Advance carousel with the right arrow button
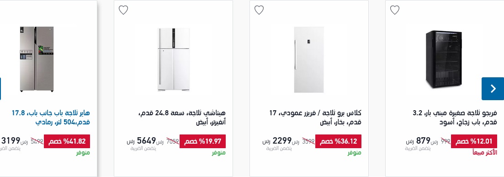This screenshot has height=177, width=504. [493, 89]
